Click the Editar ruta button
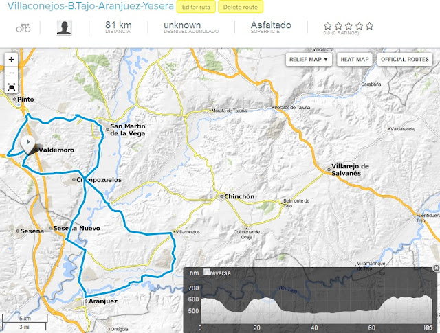 (x=196, y=7)
